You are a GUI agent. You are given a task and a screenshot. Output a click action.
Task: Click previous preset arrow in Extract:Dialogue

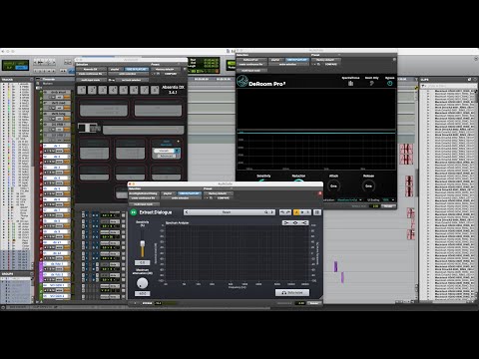(187, 212)
